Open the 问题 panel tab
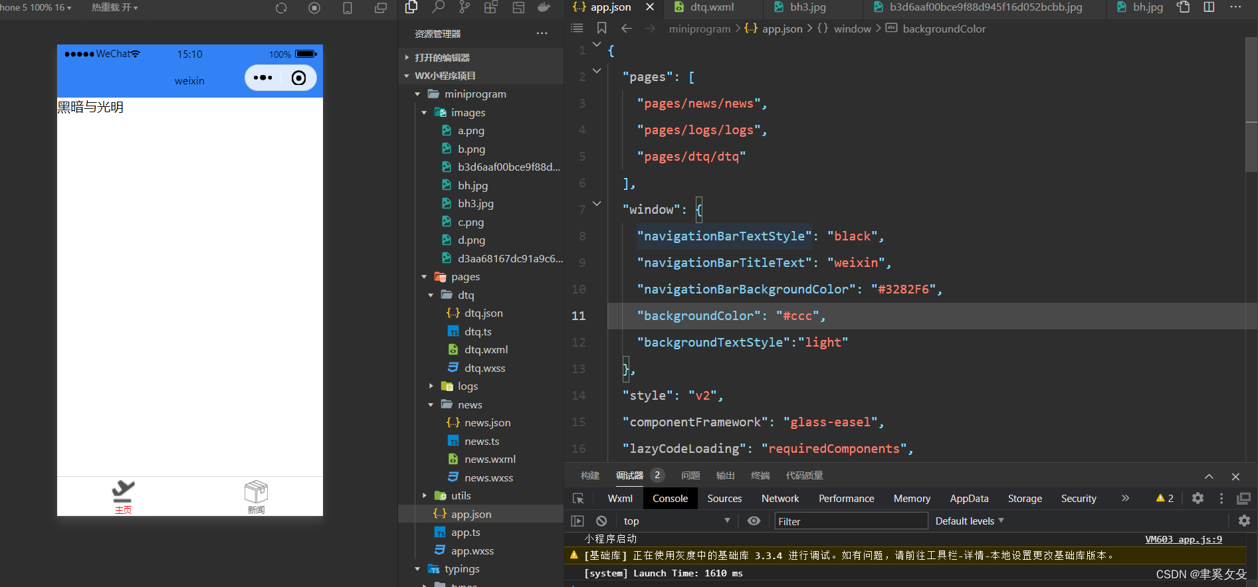 (x=690, y=475)
